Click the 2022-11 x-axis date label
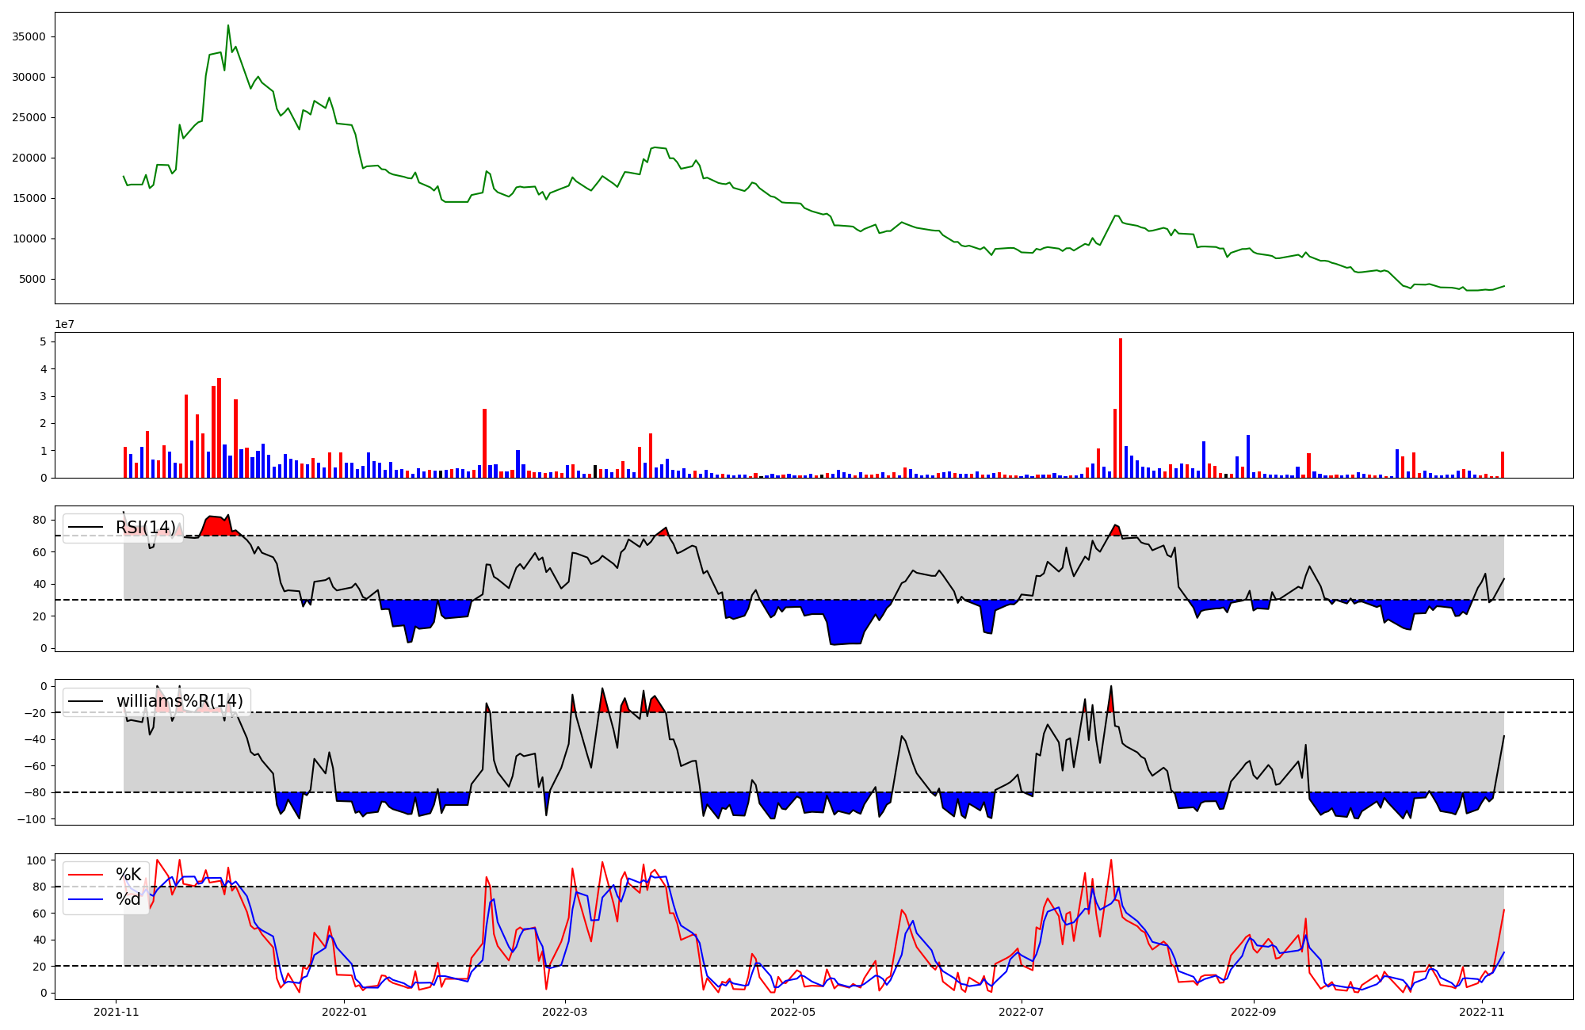 coord(1482,1012)
